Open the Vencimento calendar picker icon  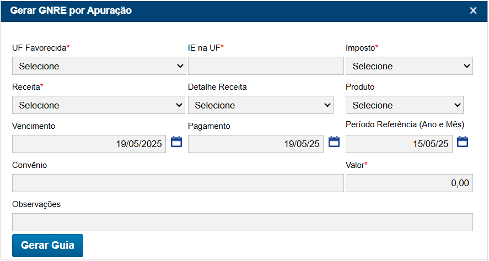coord(176,142)
